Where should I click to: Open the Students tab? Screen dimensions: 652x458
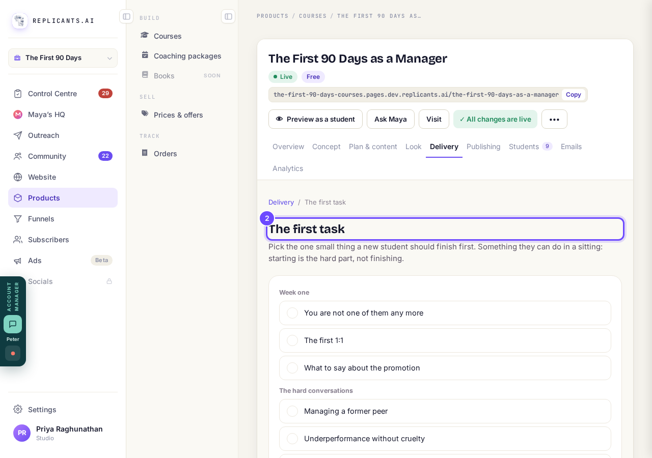[531, 147]
